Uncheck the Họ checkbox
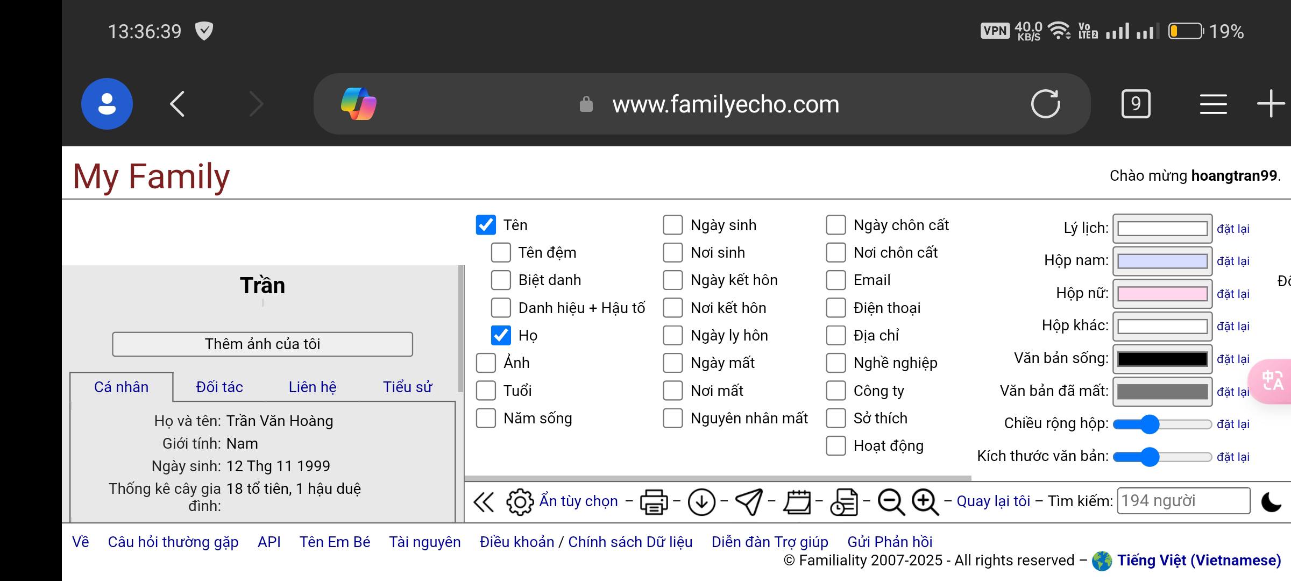This screenshot has width=1291, height=581. click(x=501, y=335)
